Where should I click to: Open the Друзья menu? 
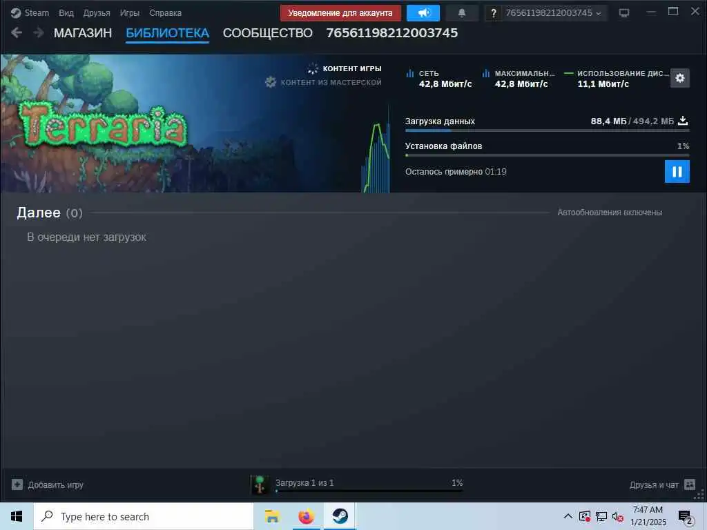click(x=97, y=13)
